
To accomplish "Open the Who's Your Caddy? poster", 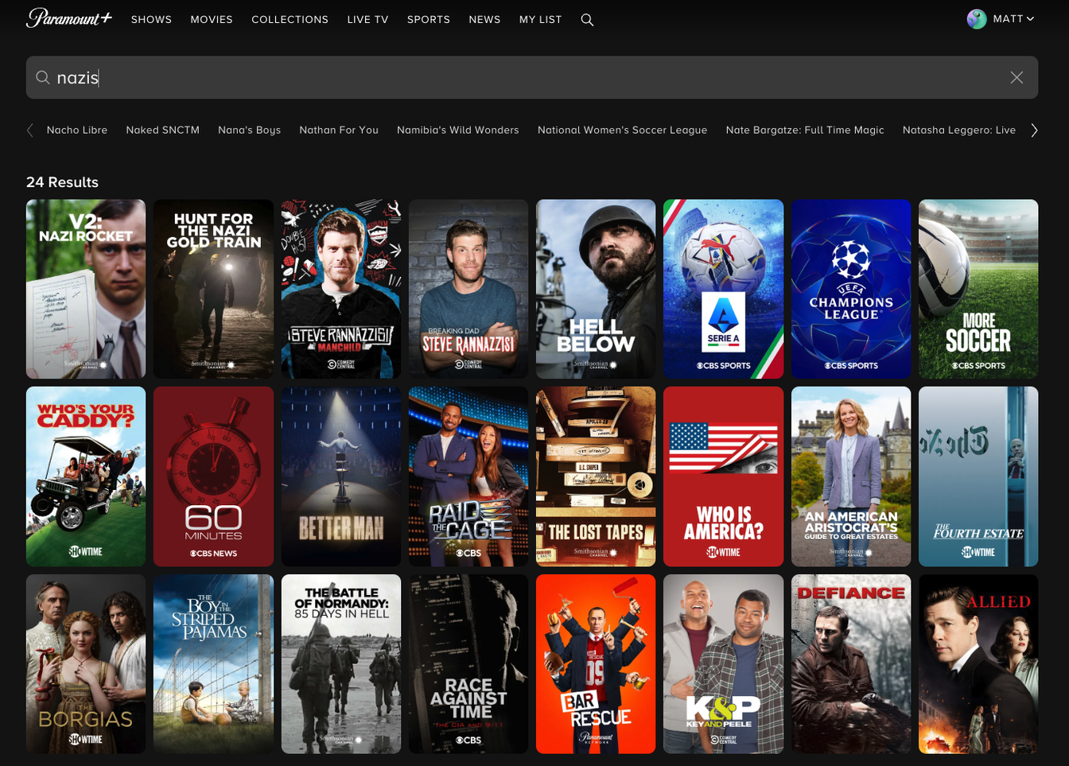I will (86, 476).
